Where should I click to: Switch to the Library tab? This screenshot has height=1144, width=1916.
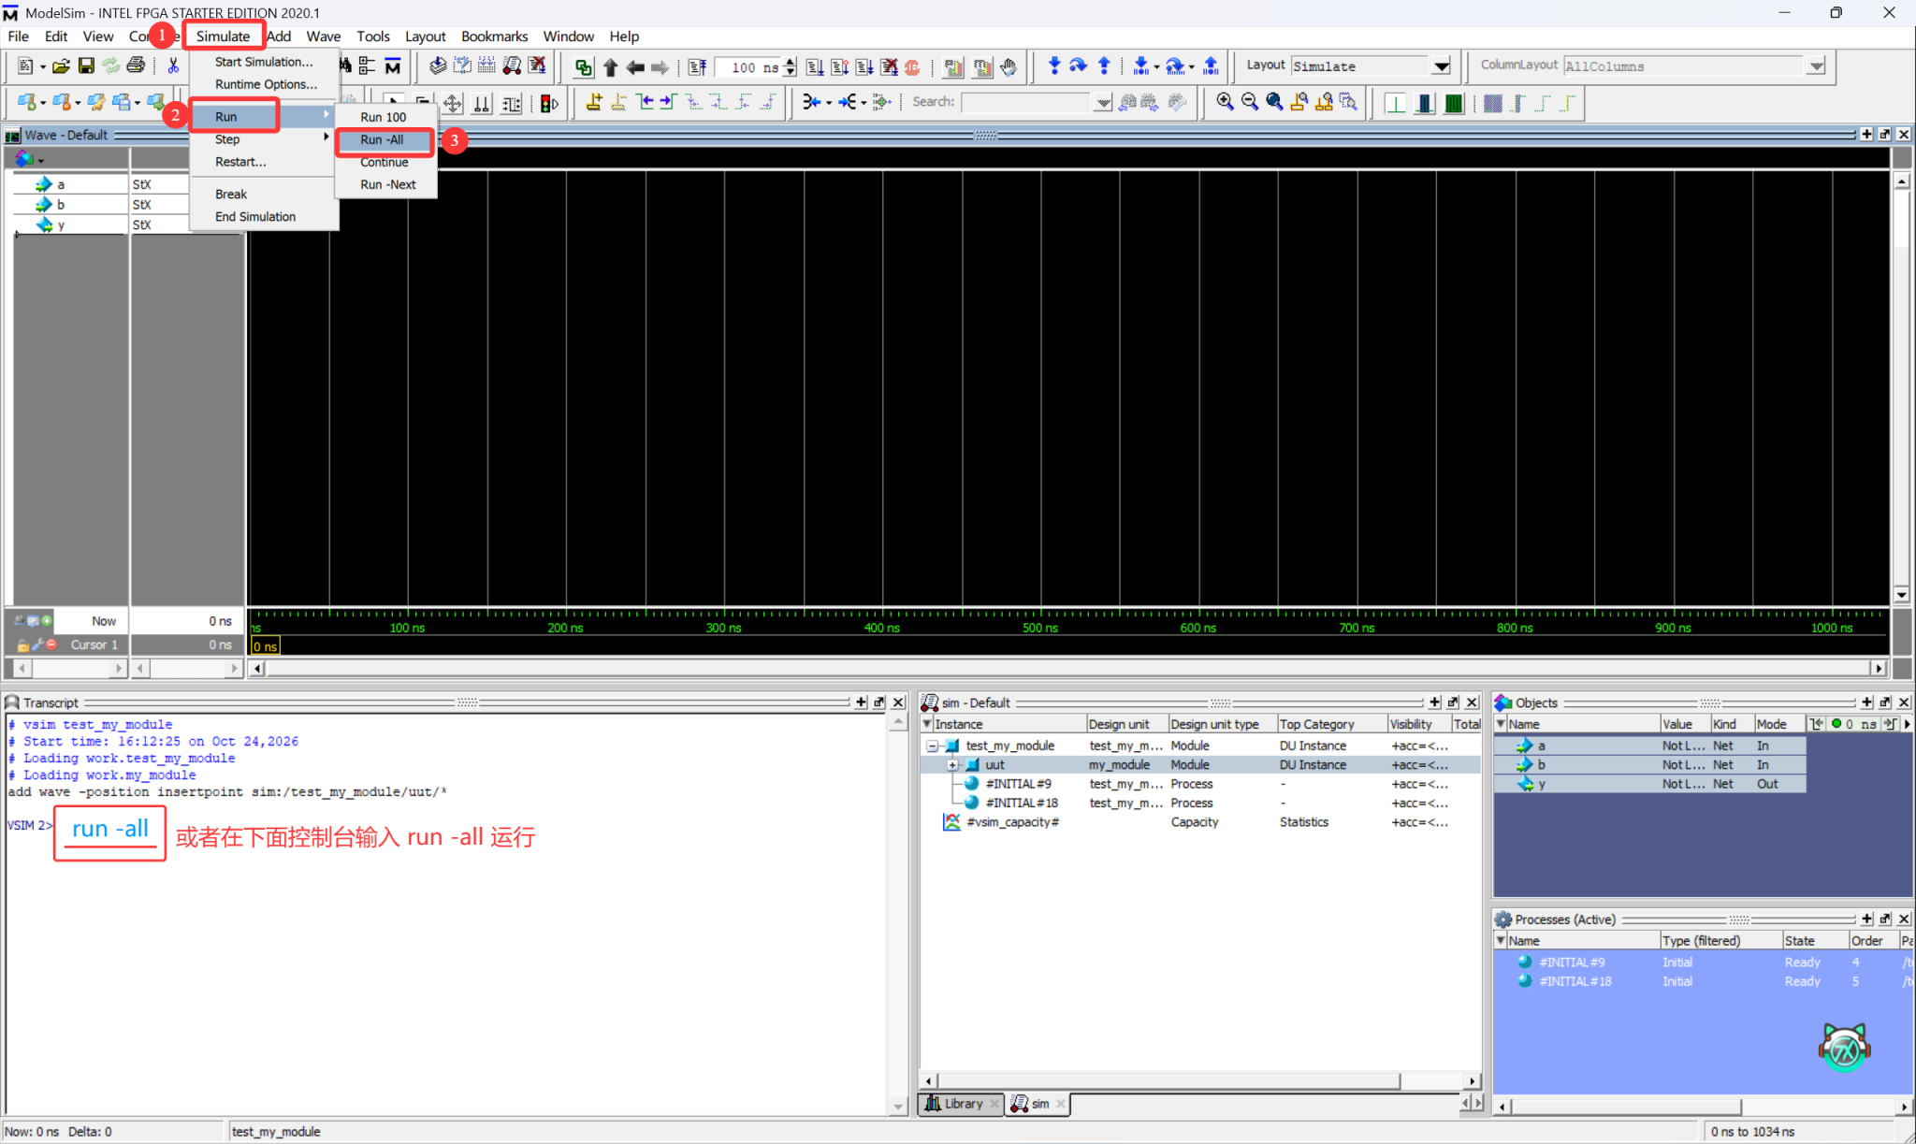pos(962,1104)
